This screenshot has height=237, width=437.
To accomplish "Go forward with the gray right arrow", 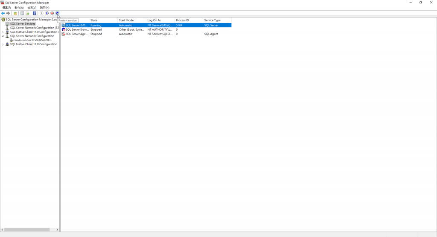I will (8, 13).
